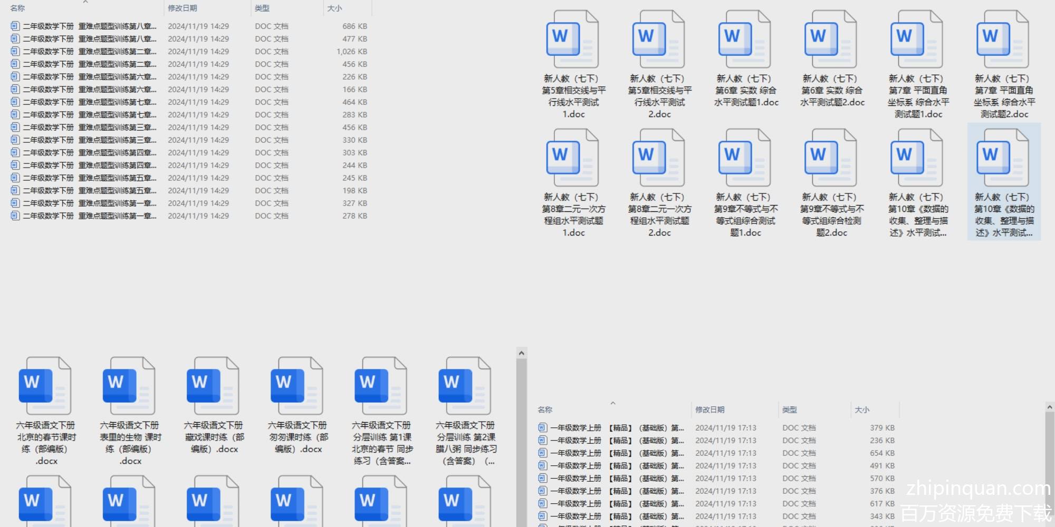
Task: Select 六年级语文下册 北京的春节课时练 document icon
Action: [x=45, y=386]
